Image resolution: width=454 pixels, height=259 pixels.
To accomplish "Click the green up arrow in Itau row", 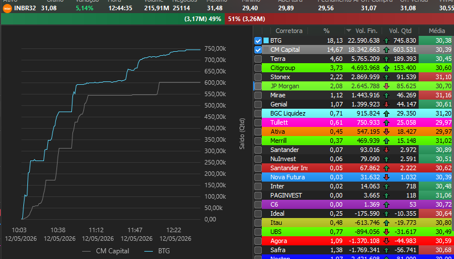I will [x=386, y=223].
